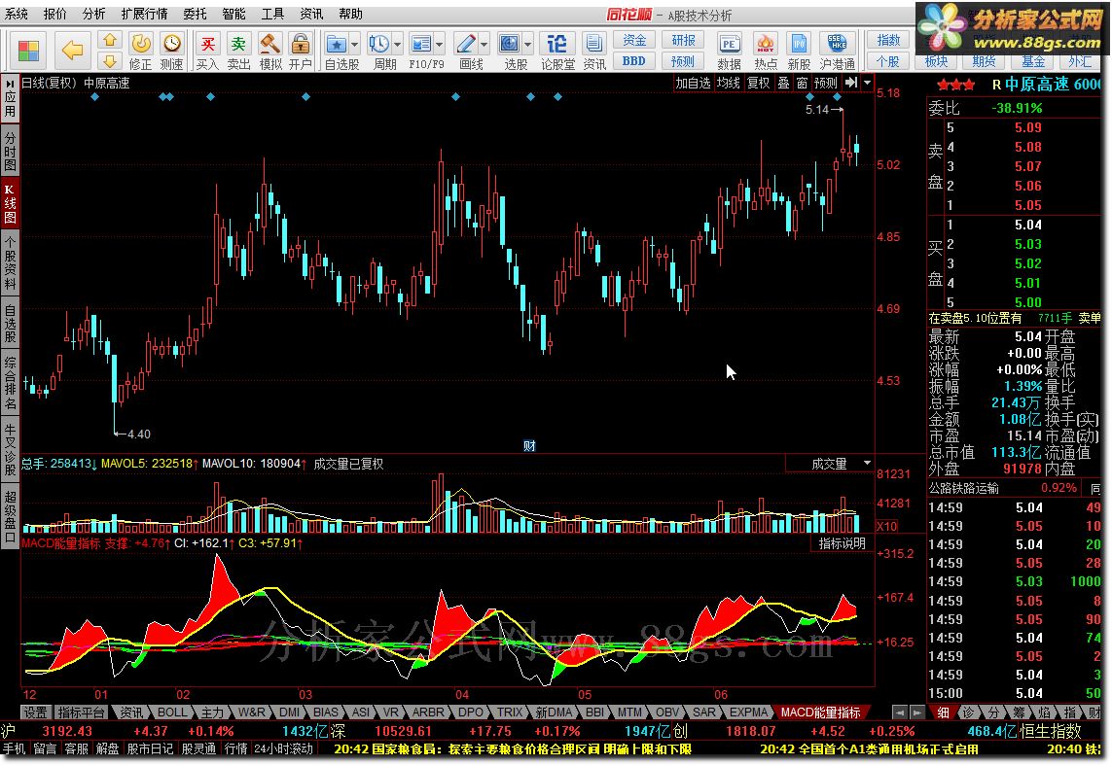This screenshot has width=1112, height=765.
Task: Open the 论股堂 forum icon
Action: click(x=557, y=51)
